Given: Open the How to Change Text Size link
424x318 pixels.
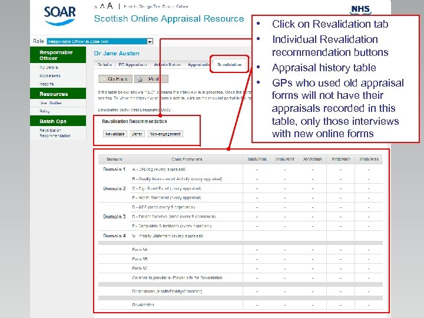Looking at the screenshot, I should 155,6.
